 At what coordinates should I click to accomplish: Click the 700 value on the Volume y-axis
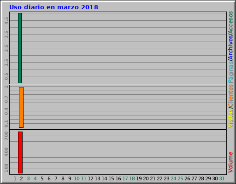pos(6,136)
